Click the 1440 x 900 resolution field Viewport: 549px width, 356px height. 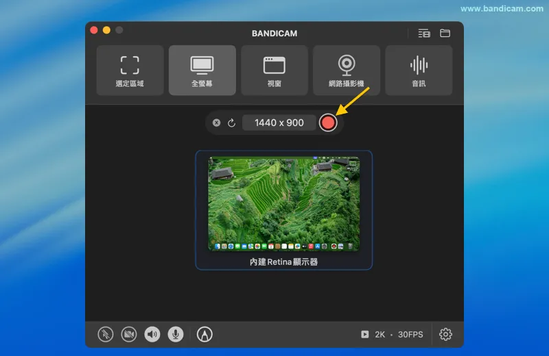tap(279, 123)
